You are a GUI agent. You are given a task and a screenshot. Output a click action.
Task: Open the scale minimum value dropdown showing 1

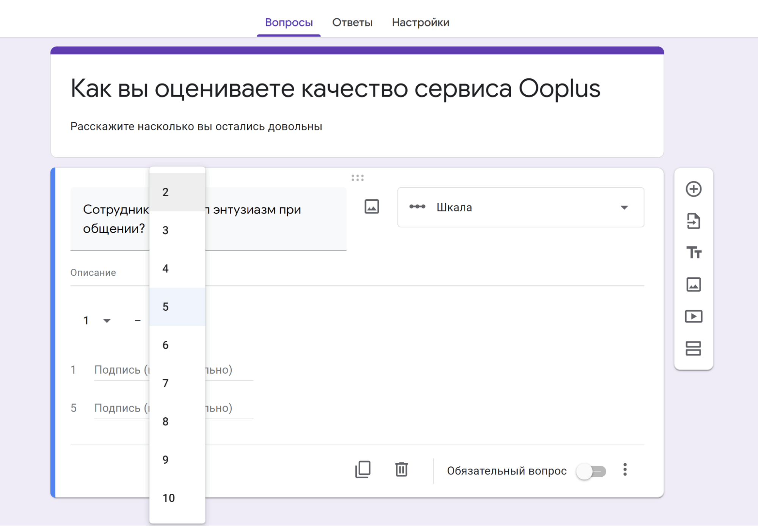click(x=96, y=321)
